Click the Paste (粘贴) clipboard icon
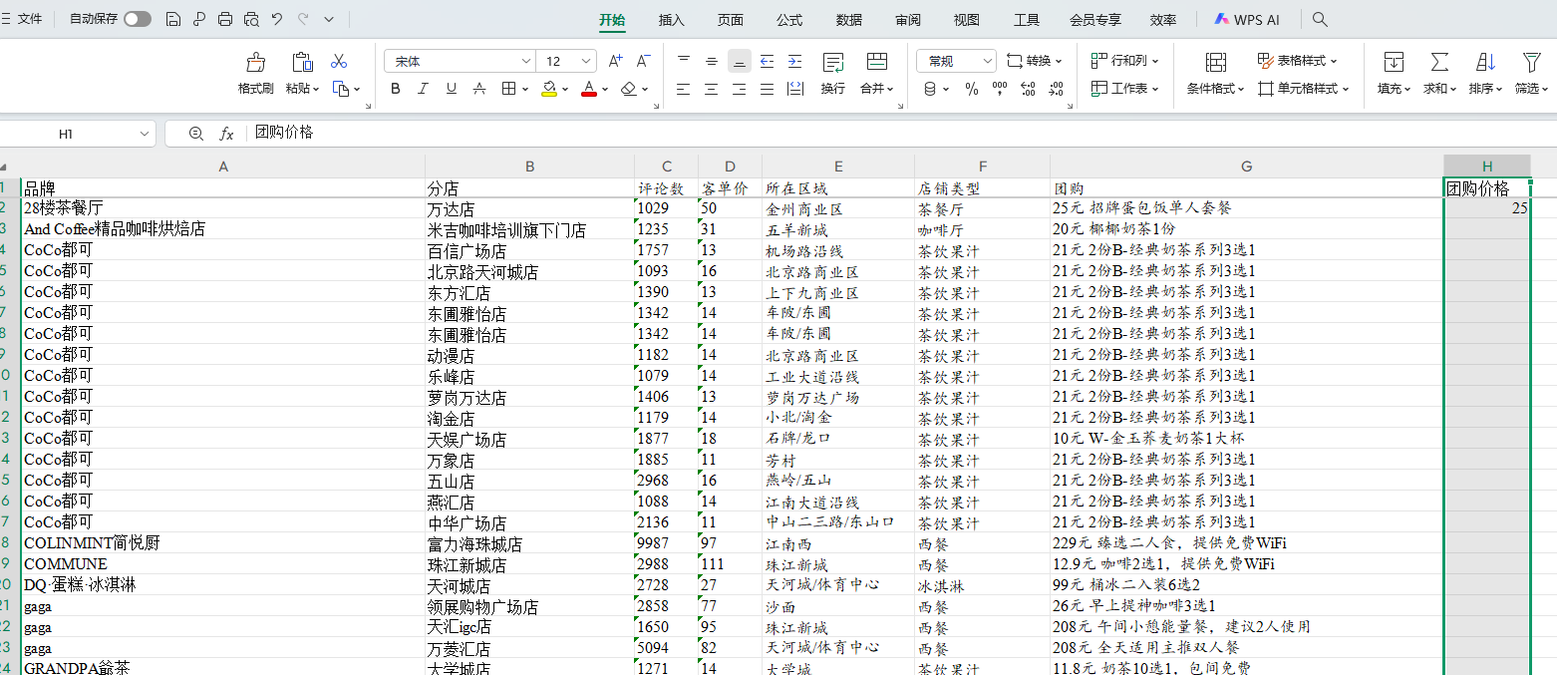Screen dimensions: 1557x675 tap(302, 62)
